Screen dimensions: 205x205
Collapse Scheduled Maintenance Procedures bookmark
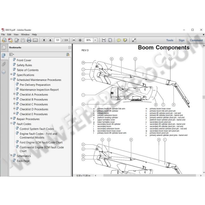(x=11, y=79)
